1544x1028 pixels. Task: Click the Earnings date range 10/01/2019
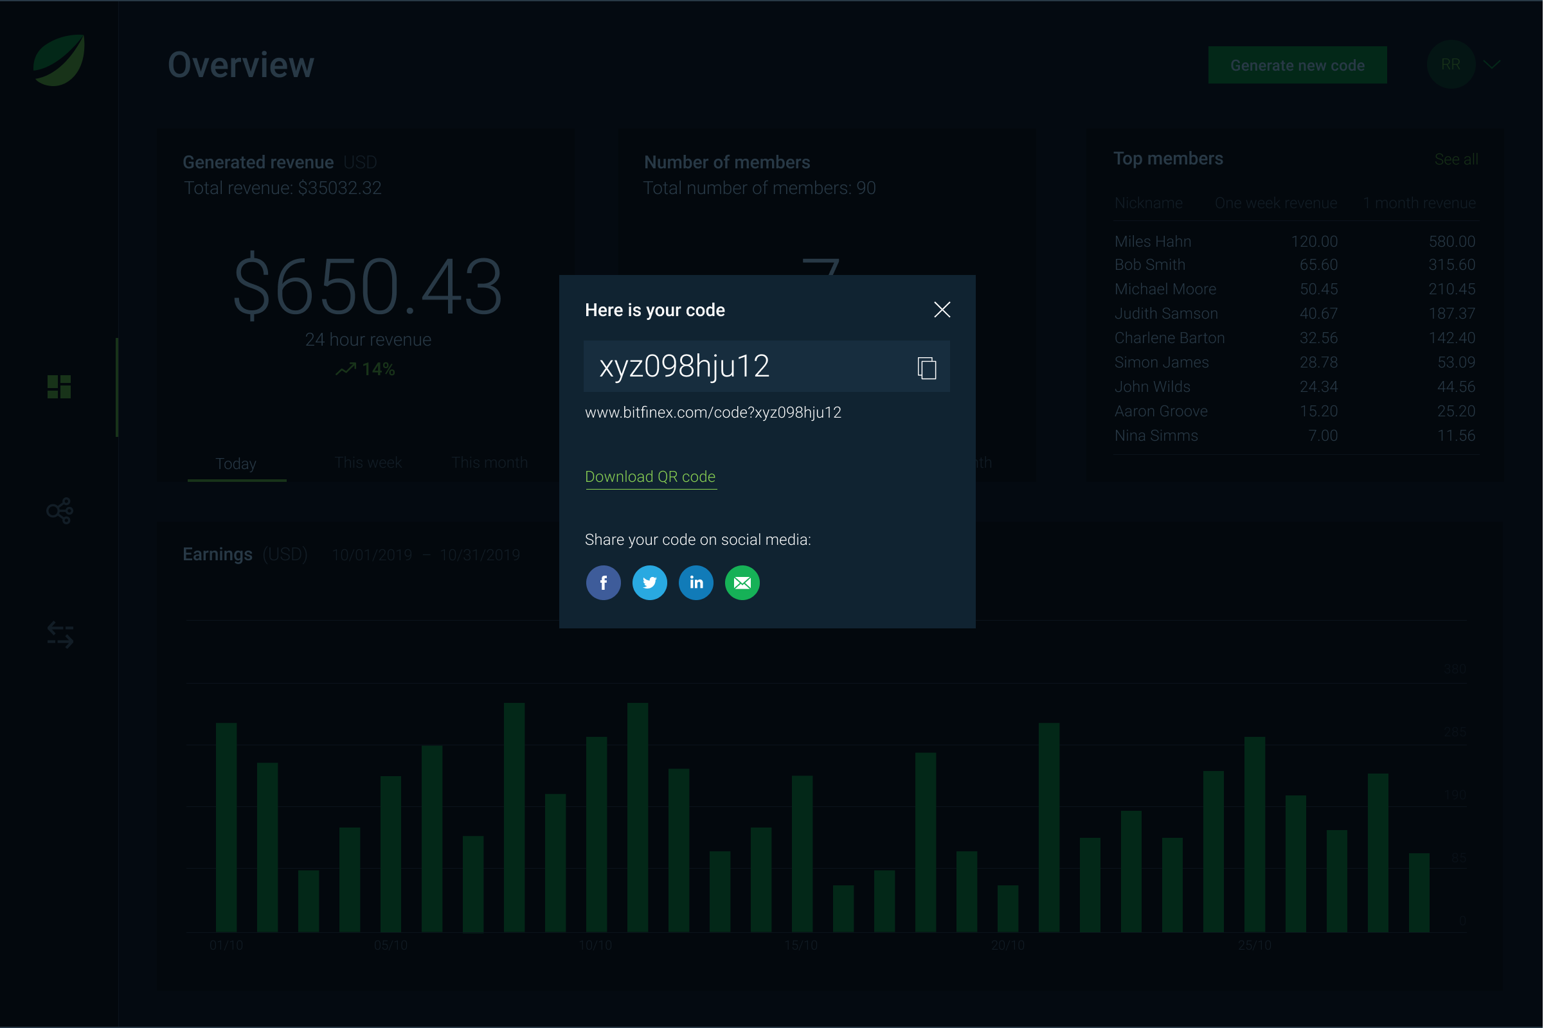pos(372,555)
